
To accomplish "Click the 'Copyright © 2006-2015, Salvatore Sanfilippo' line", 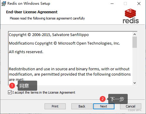I will (49, 35).
